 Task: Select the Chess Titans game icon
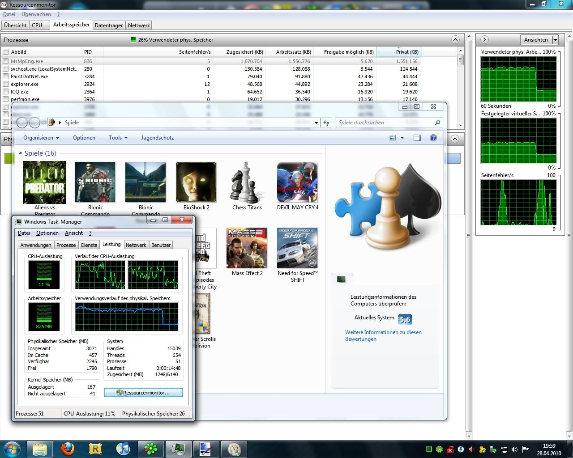pyautogui.click(x=247, y=182)
